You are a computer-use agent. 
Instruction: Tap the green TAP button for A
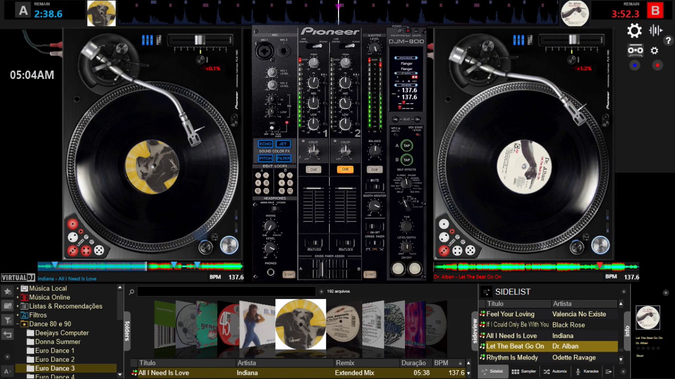pos(407,146)
